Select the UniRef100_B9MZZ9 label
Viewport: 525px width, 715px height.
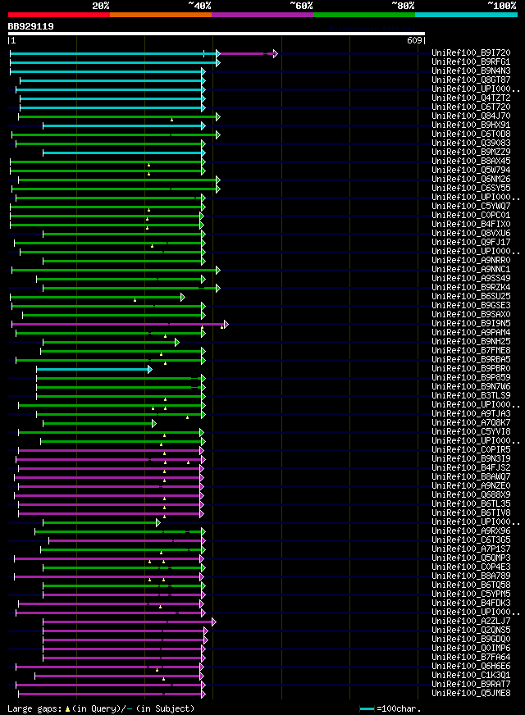coord(471,153)
